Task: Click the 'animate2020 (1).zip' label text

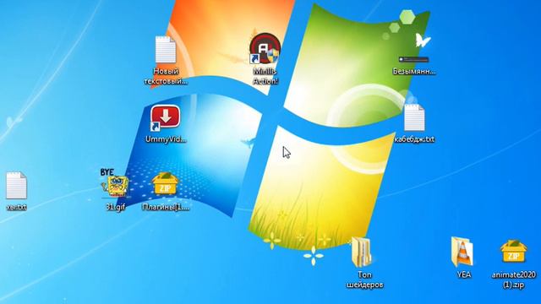Action: 514,280
